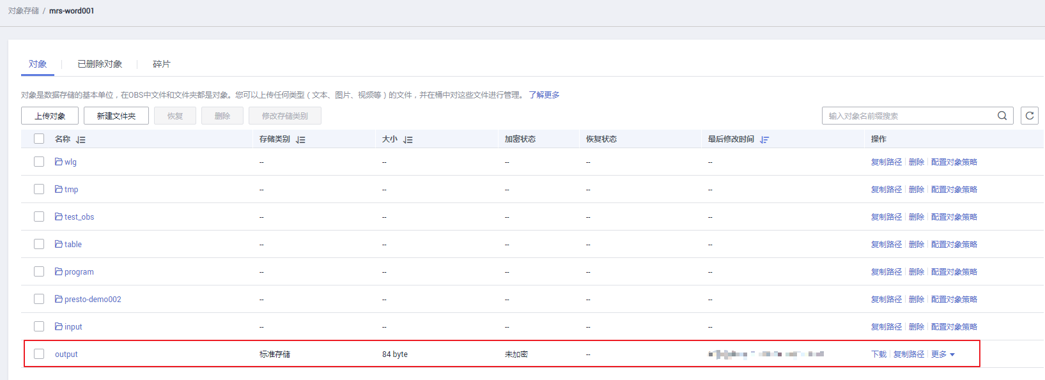Sort by 存储类别 column sort icon
This screenshot has height=380, width=1045.
click(300, 139)
